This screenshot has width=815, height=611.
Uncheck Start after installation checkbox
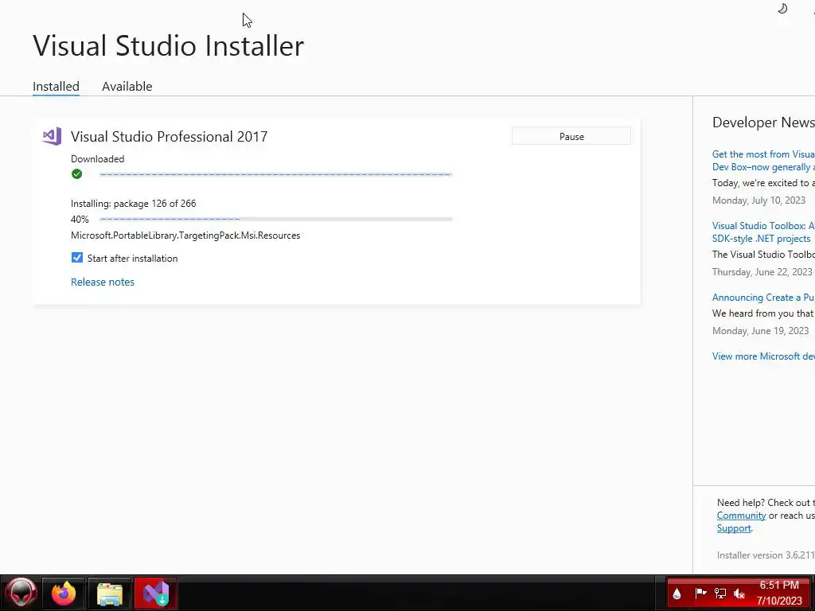coord(77,258)
